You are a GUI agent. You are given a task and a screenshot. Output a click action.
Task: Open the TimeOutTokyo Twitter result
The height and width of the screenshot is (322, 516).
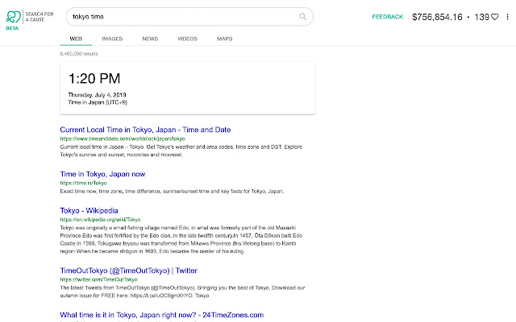[x=128, y=270]
